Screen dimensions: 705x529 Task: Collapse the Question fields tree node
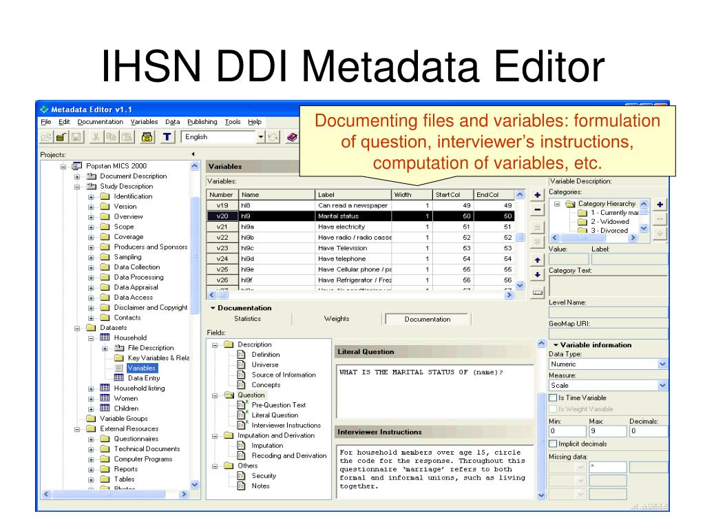[215, 395]
